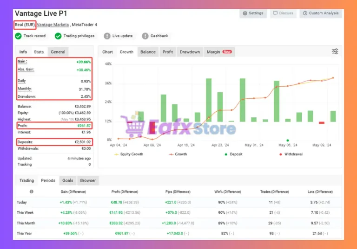357x249 pixels.
Task: Click the Updated 4 minutes ago text
Action: pyautogui.click(x=79, y=159)
